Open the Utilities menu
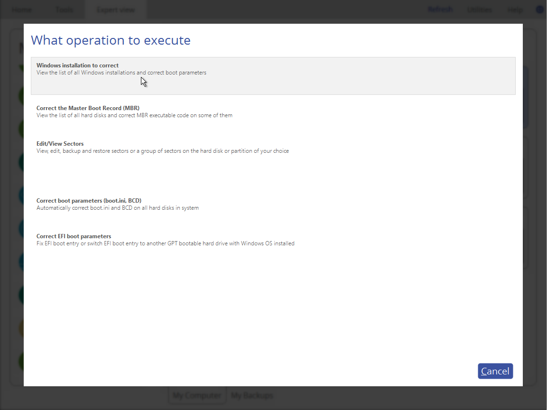Screen dimensions: 547x410 479,9
